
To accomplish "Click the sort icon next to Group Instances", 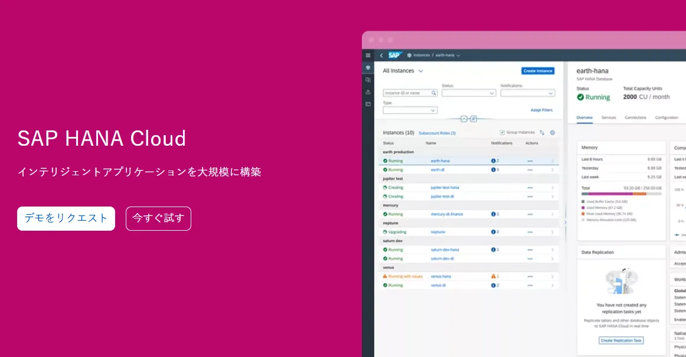I will click(541, 132).
